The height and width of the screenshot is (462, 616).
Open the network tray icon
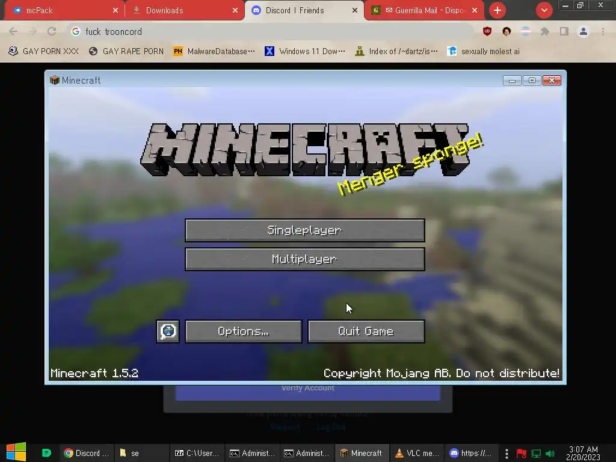pyautogui.click(x=536, y=454)
